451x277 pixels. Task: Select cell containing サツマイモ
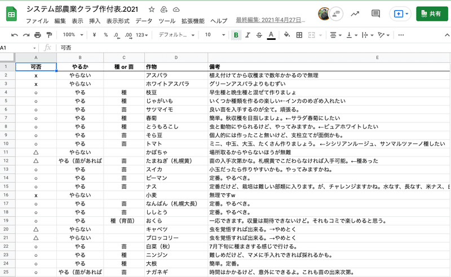(176, 110)
